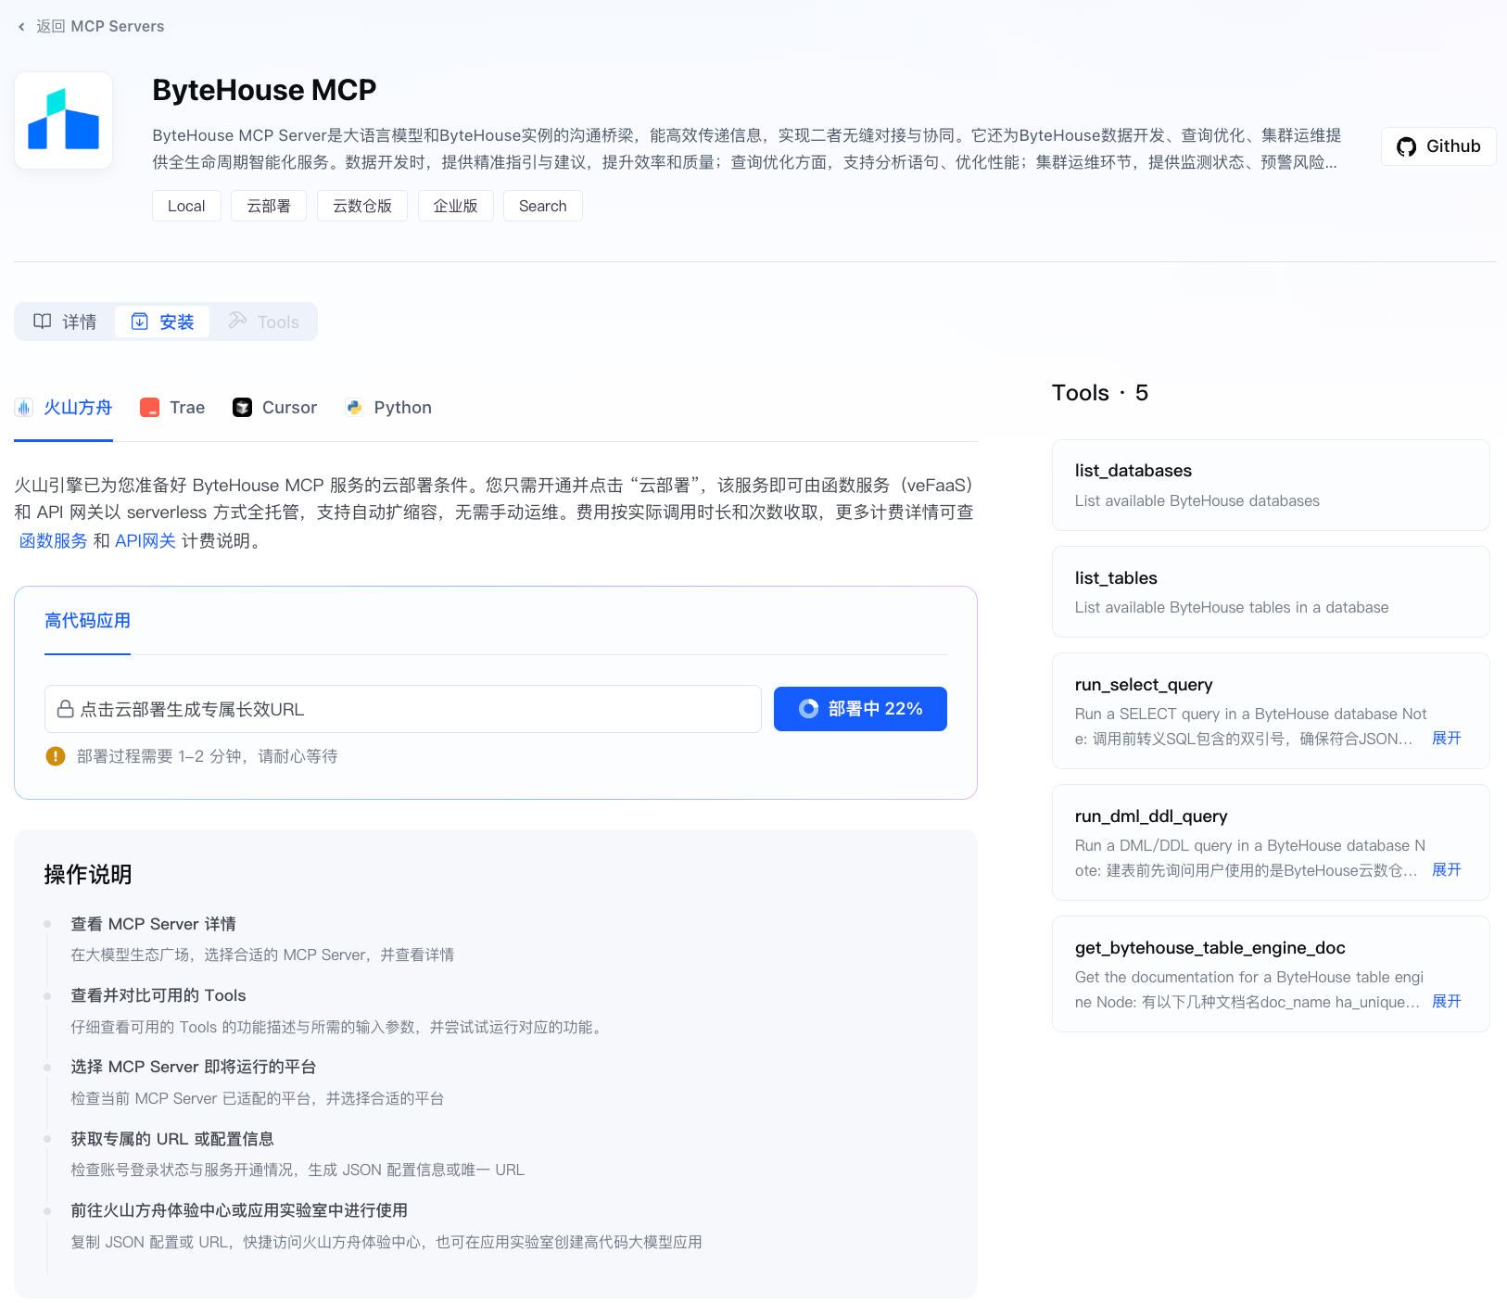Click the lock icon in URL field

[66, 709]
